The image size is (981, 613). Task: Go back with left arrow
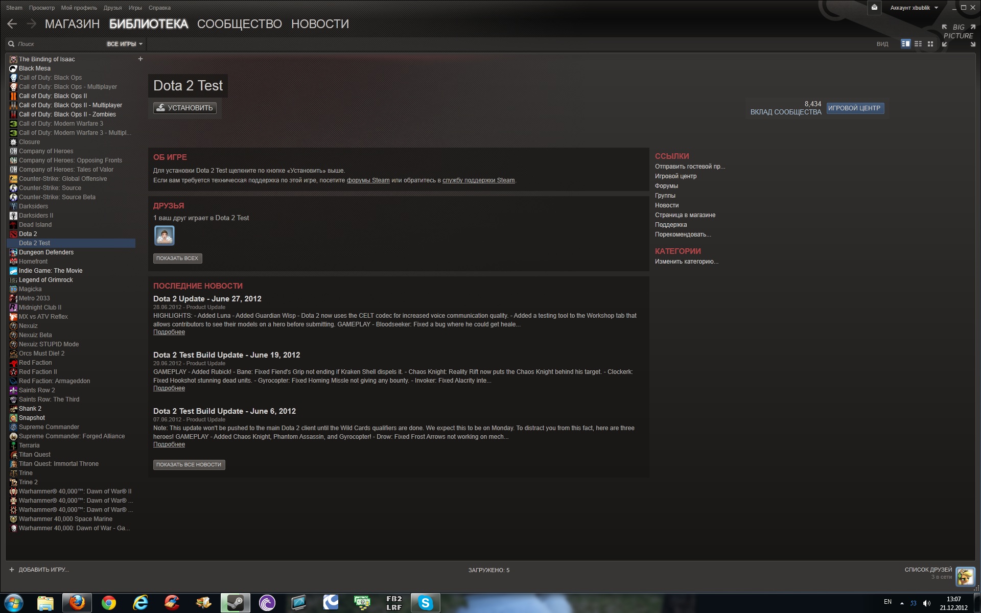click(x=12, y=24)
